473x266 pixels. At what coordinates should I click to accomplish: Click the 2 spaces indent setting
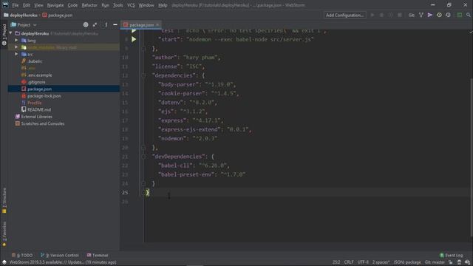381,262
